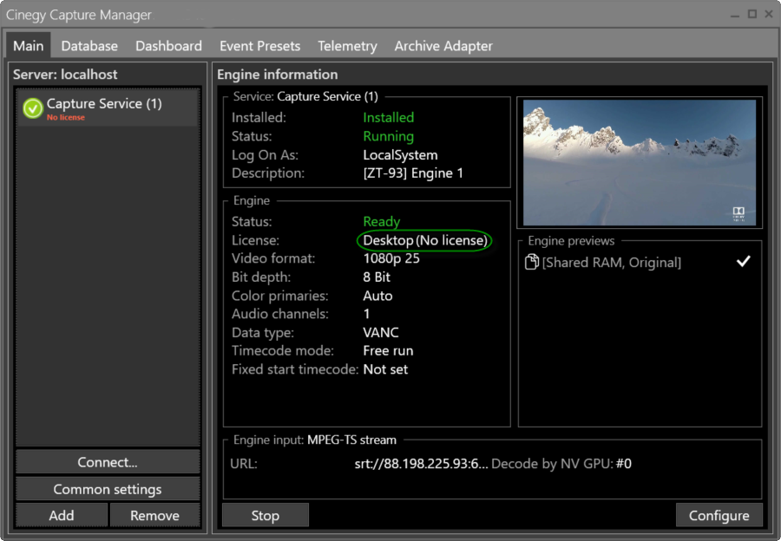Click the snowy mountain preview thumbnail
This screenshot has height=541, width=781.
click(x=640, y=162)
